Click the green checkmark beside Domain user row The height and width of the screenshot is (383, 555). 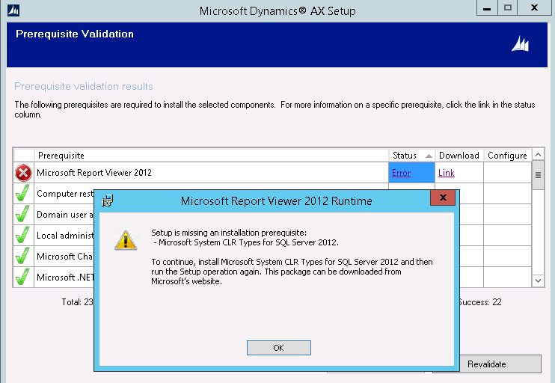(x=22, y=214)
